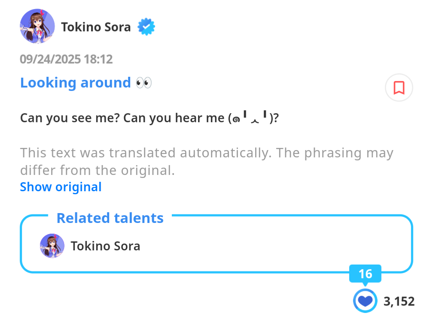Click the Related talents heading
The width and height of the screenshot is (433, 325).
[110, 218]
